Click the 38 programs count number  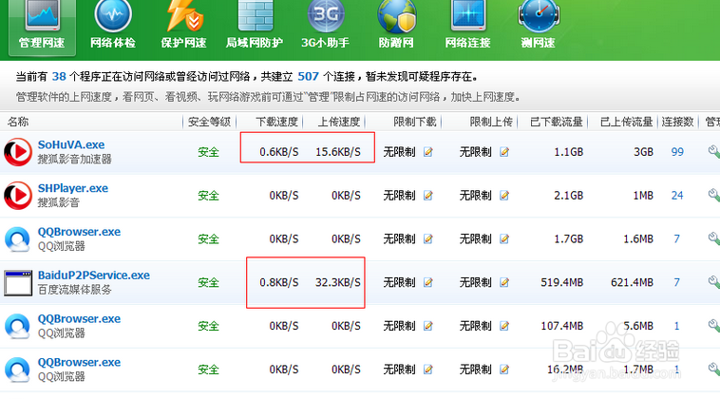[x=59, y=76]
